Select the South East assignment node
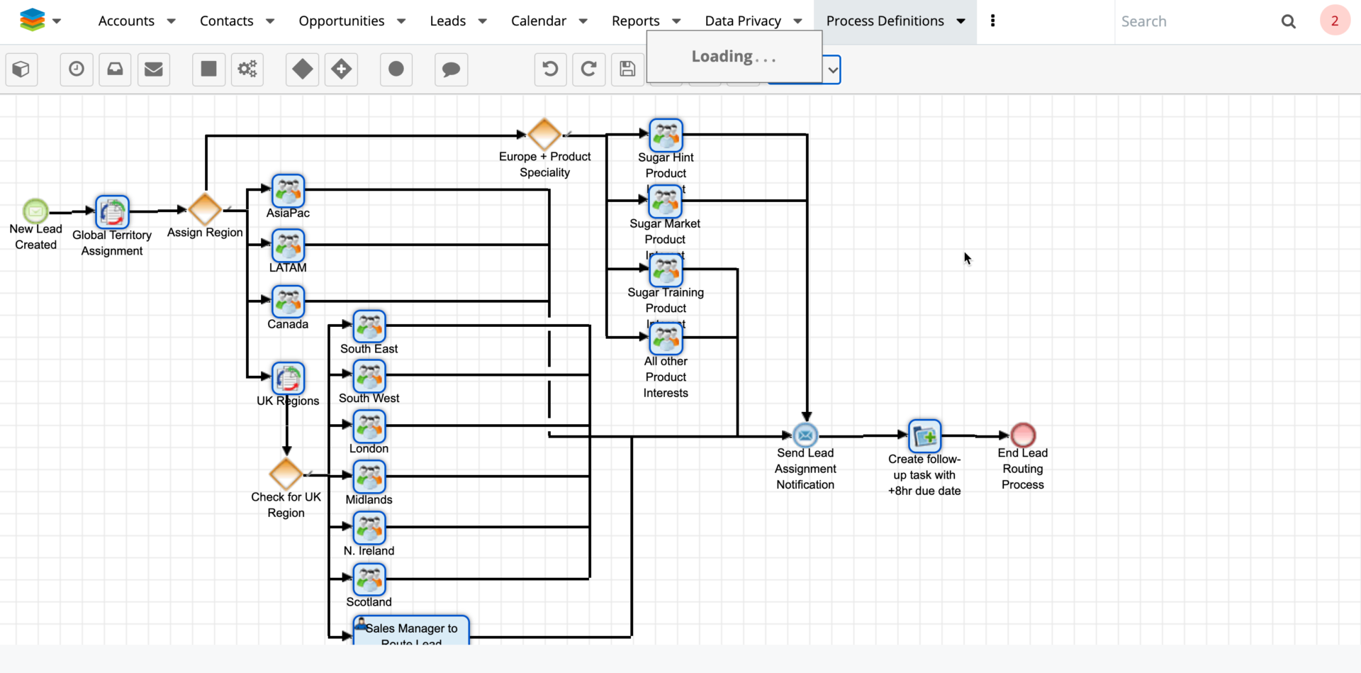 (x=369, y=326)
